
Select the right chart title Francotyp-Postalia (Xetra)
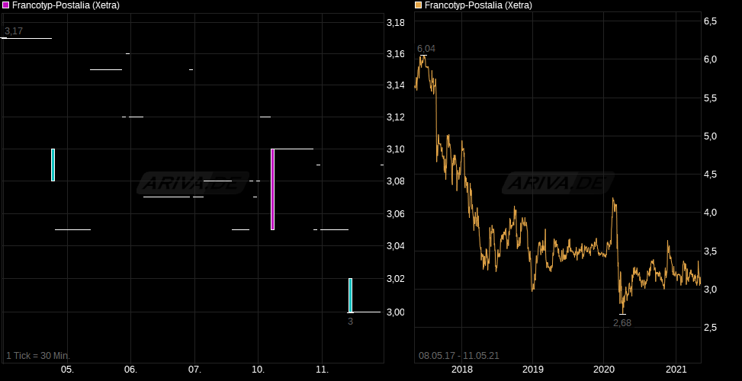478,5
